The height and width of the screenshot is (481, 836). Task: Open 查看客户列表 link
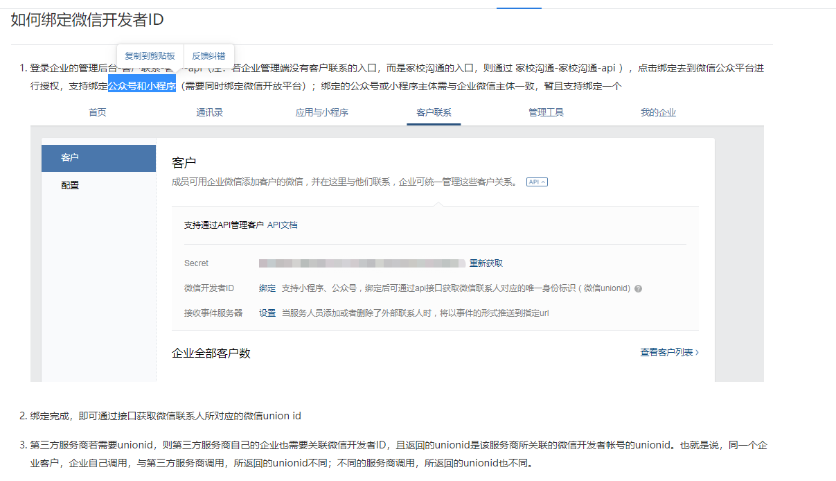(x=669, y=352)
